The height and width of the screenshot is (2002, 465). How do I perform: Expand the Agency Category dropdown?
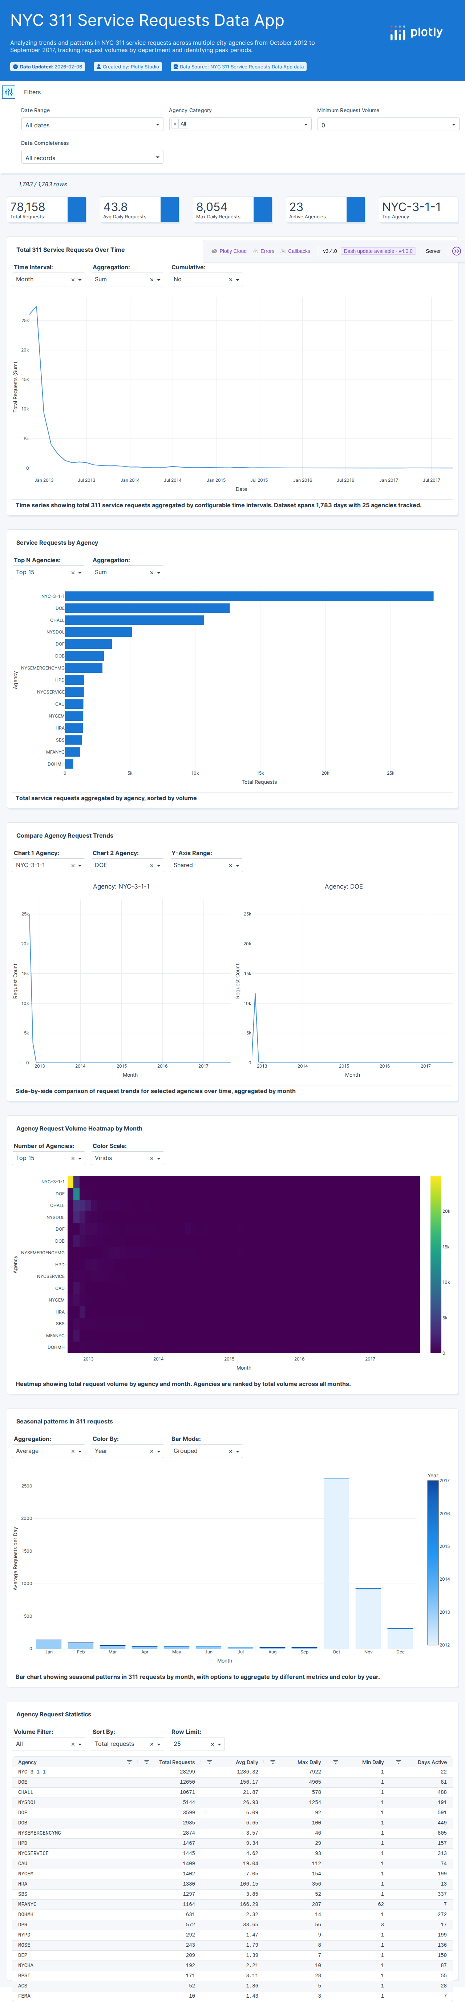[x=305, y=124]
